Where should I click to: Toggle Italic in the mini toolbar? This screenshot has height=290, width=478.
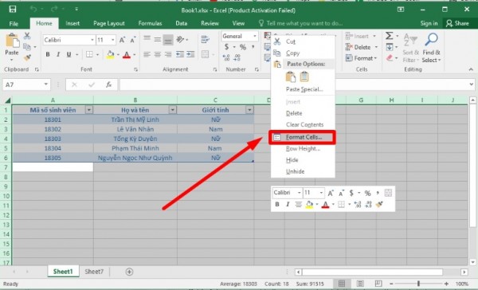(x=287, y=204)
